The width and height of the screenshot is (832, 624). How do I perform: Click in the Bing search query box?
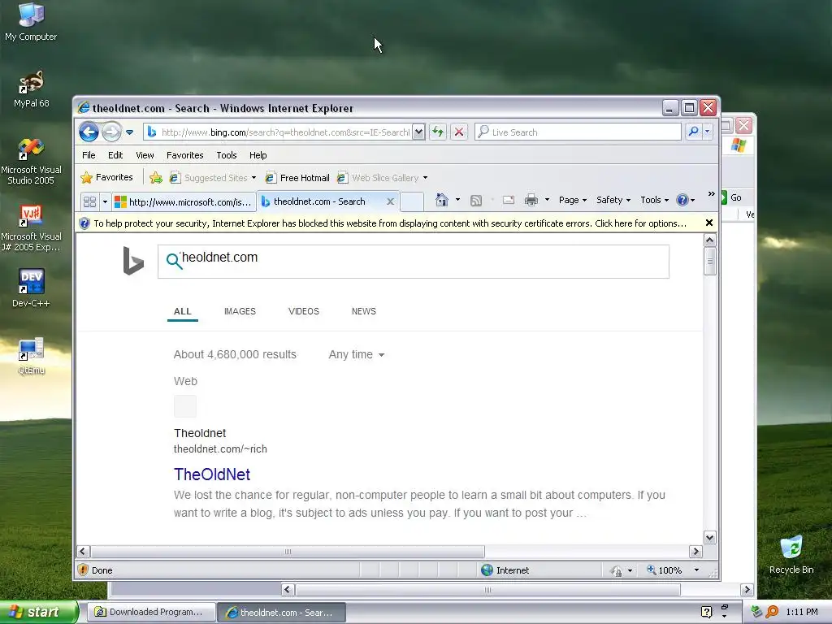[414, 261]
